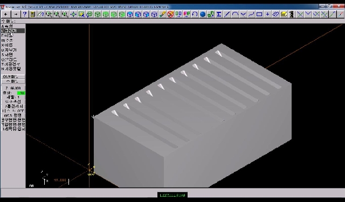Select the Analyze icon with question mark
This screenshot has width=345, height=202.
[41, 15]
